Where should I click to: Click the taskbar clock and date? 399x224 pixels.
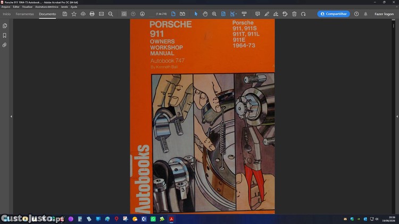388,219
